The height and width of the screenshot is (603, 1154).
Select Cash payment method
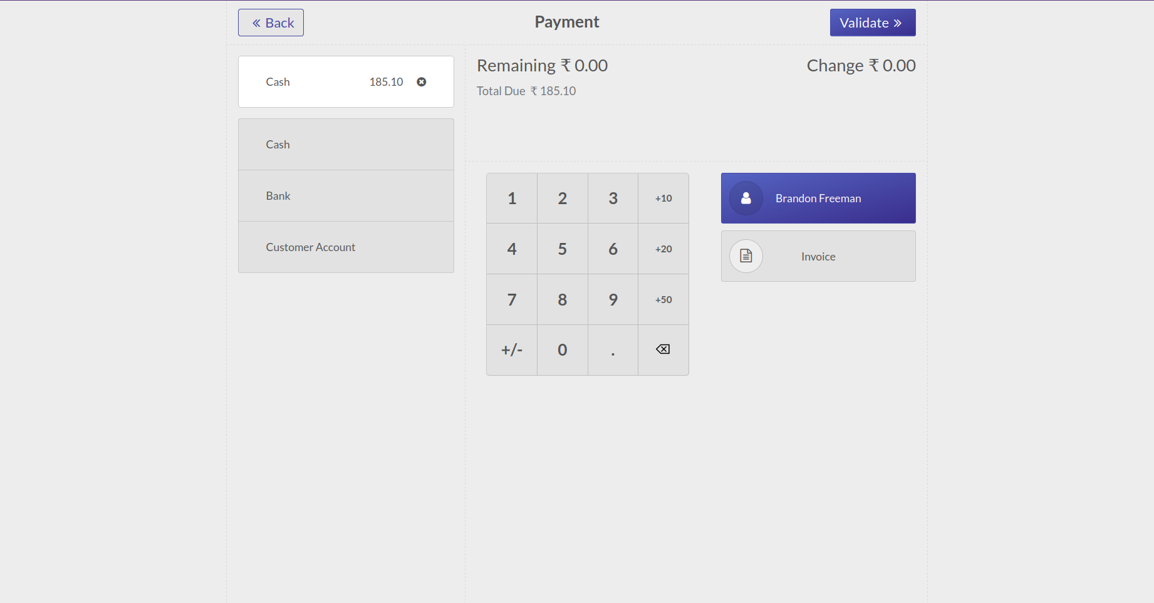346,145
